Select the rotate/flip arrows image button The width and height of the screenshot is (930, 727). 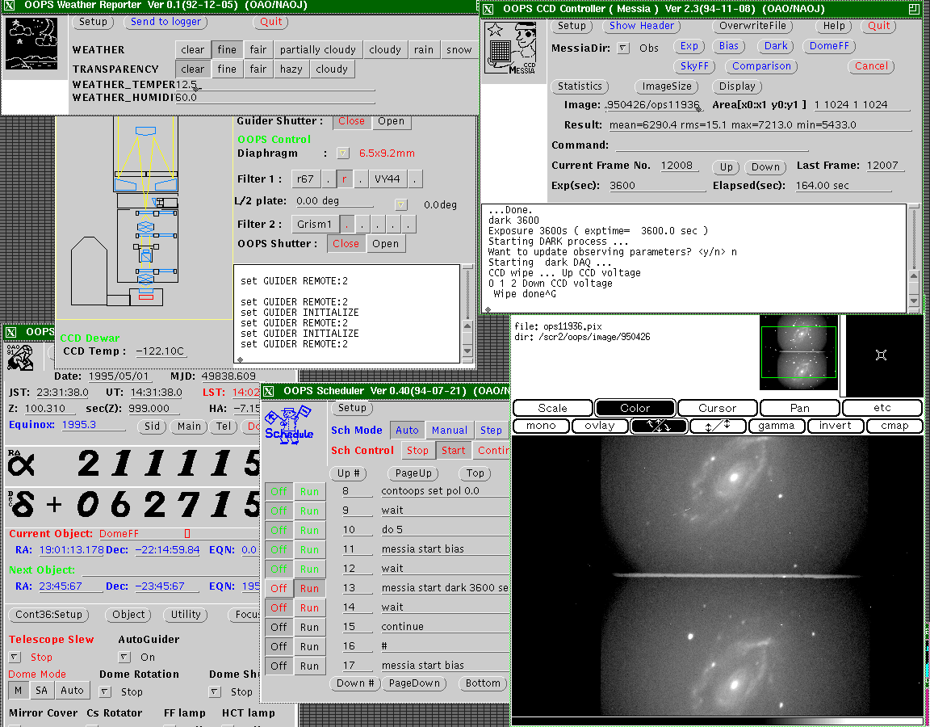pyautogui.click(x=659, y=427)
